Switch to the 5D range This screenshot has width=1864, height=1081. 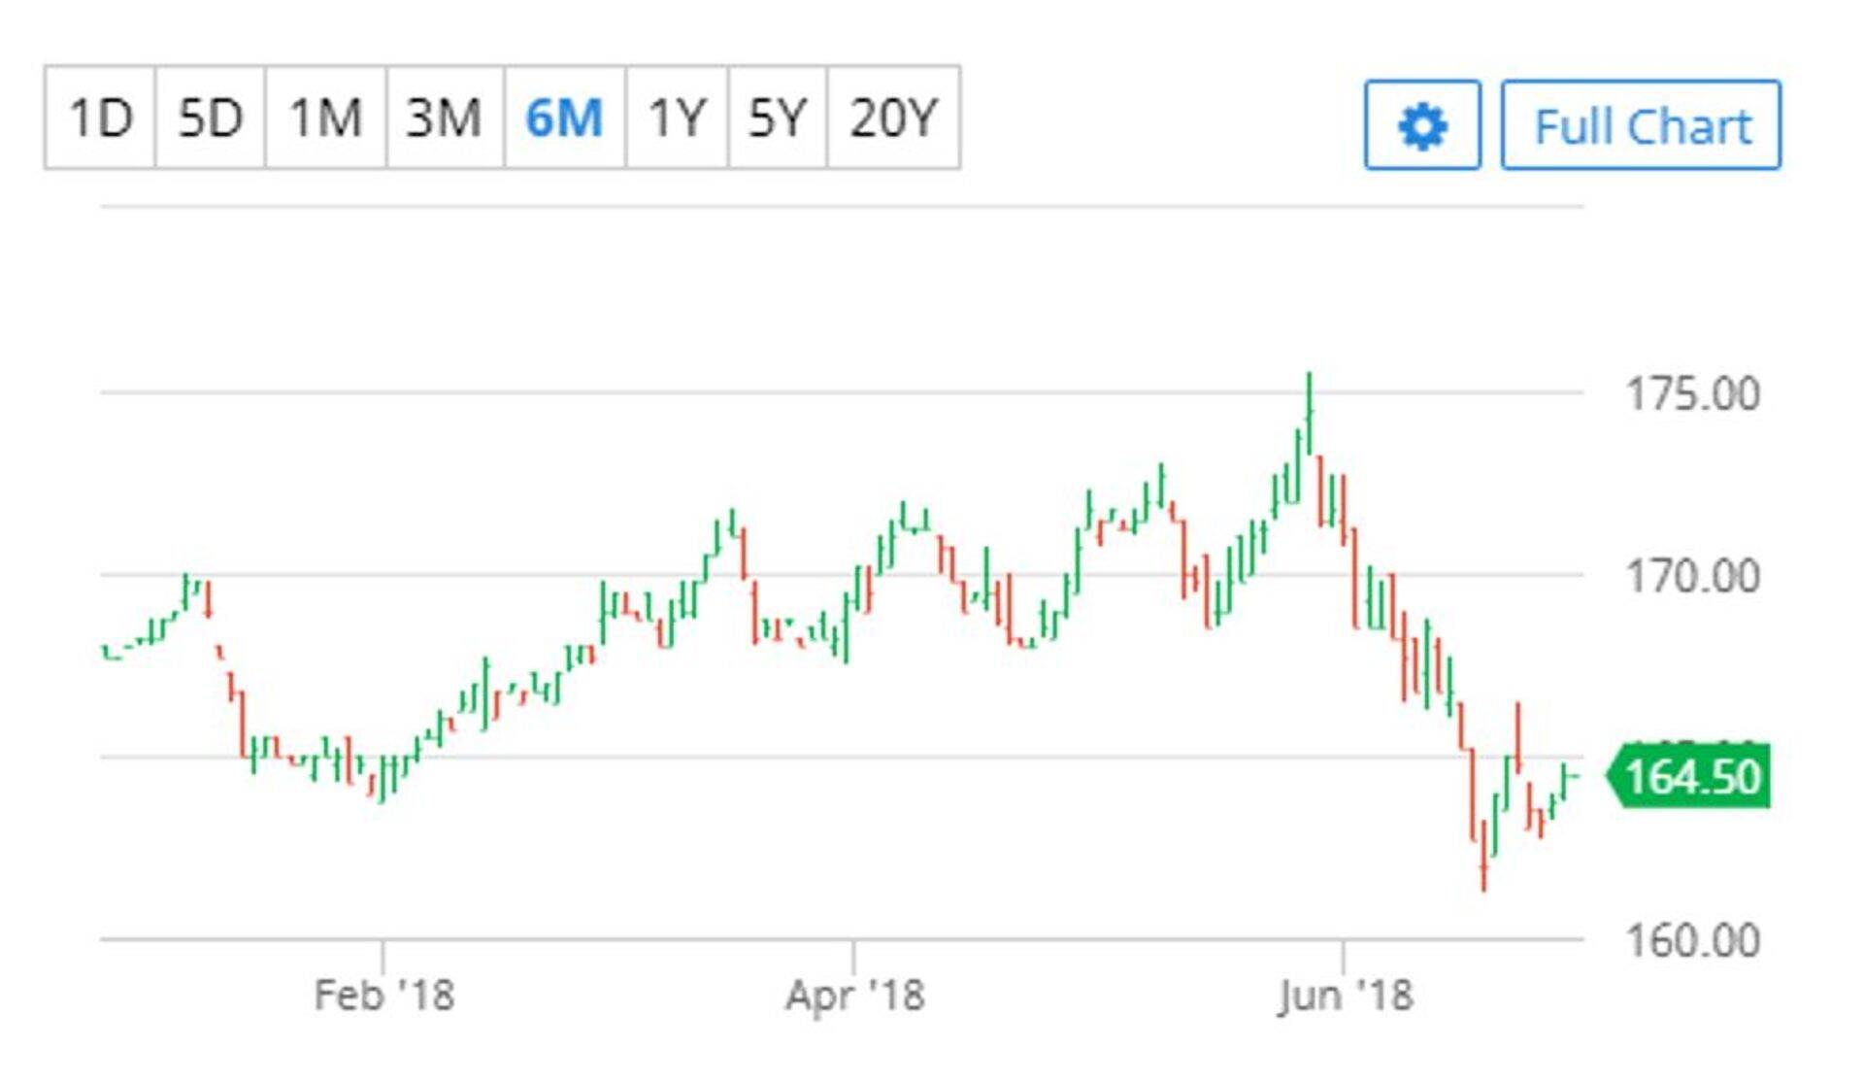[210, 118]
